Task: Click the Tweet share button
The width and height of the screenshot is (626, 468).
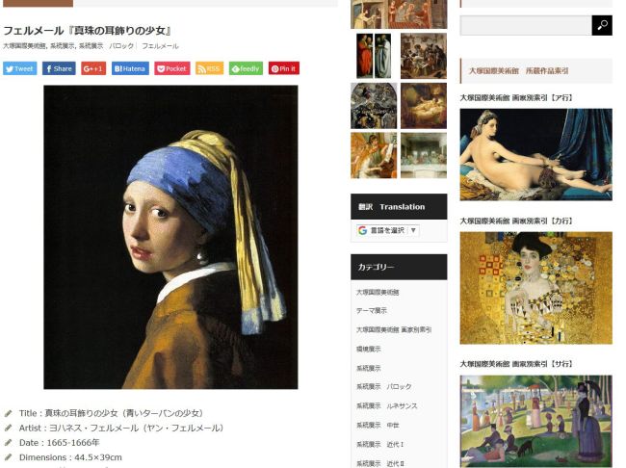Action: pyautogui.click(x=20, y=68)
